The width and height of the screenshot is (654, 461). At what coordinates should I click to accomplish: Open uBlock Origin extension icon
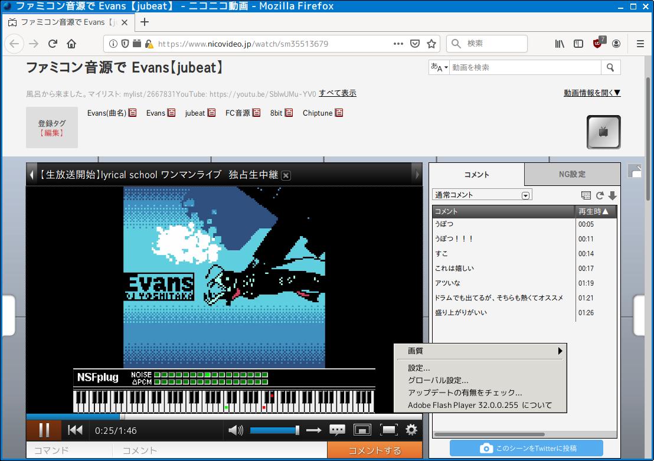[598, 43]
